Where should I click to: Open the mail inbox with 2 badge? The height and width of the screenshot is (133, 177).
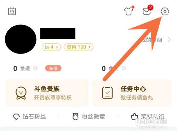pos(148,10)
